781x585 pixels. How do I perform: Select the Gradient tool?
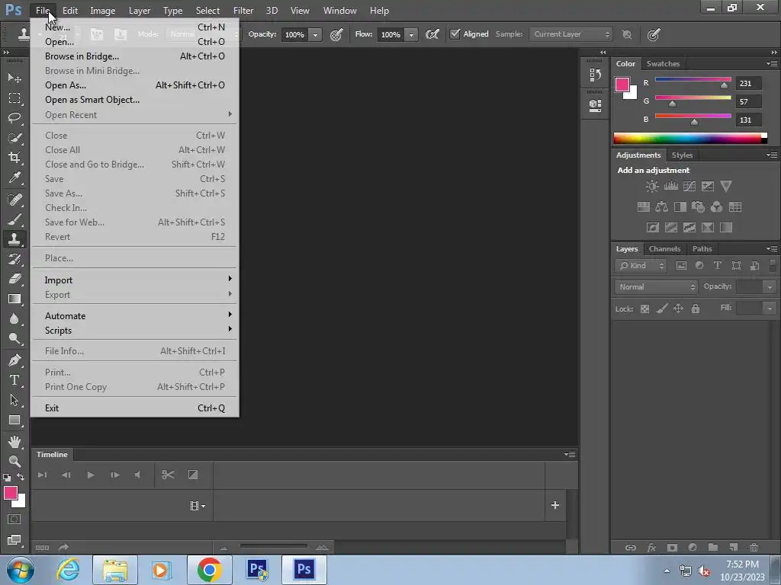click(x=14, y=299)
